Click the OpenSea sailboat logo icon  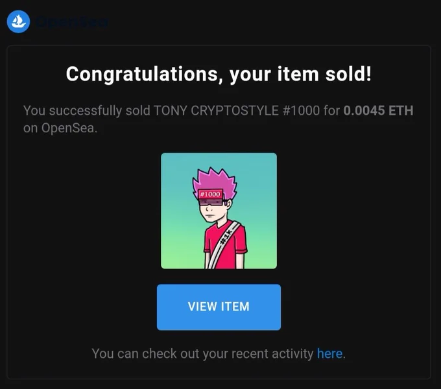(18, 21)
